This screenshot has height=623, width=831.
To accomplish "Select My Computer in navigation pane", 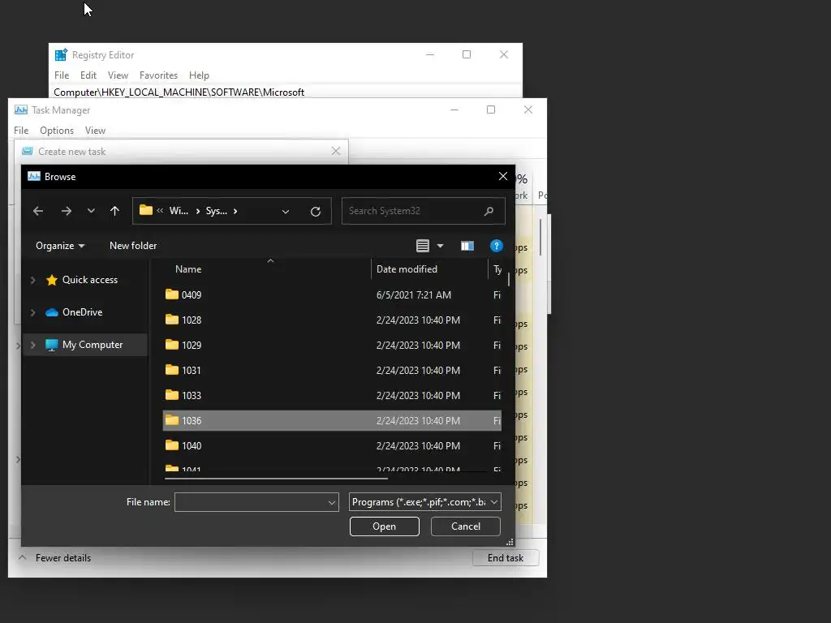I will [x=93, y=345].
